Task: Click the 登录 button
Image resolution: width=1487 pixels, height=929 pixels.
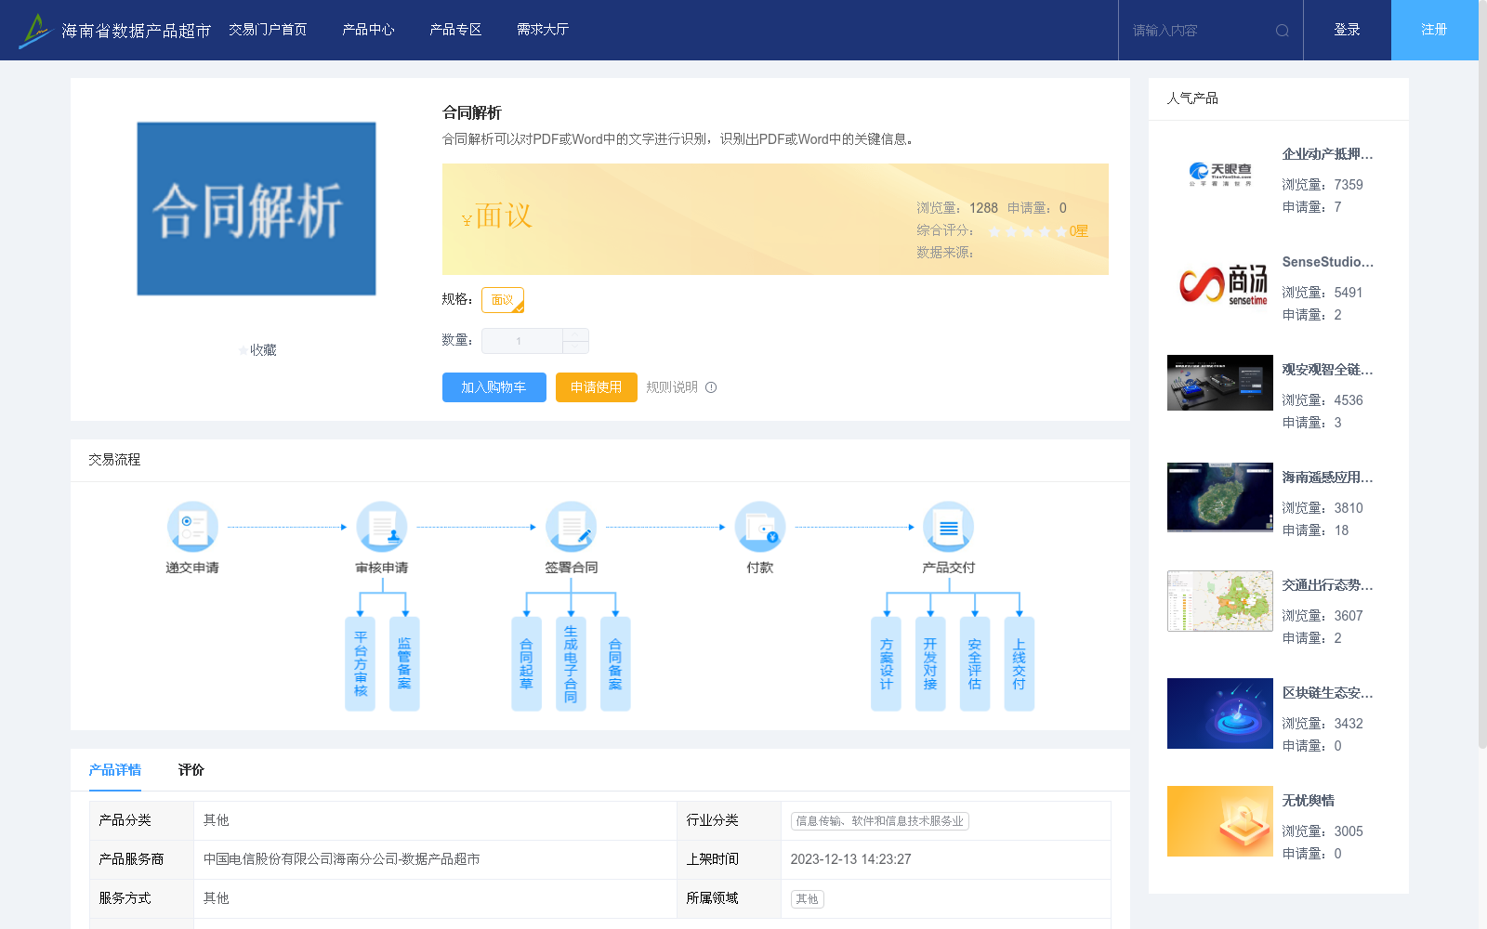Action: click(1348, 30)
